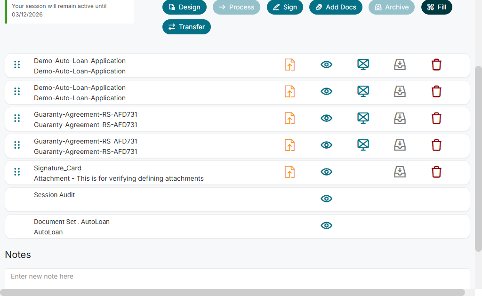Click orange upload icon on first Demo-Auto-Loan-Application row
The height and width of the screenshot is (296, 482).
[289, 64]
